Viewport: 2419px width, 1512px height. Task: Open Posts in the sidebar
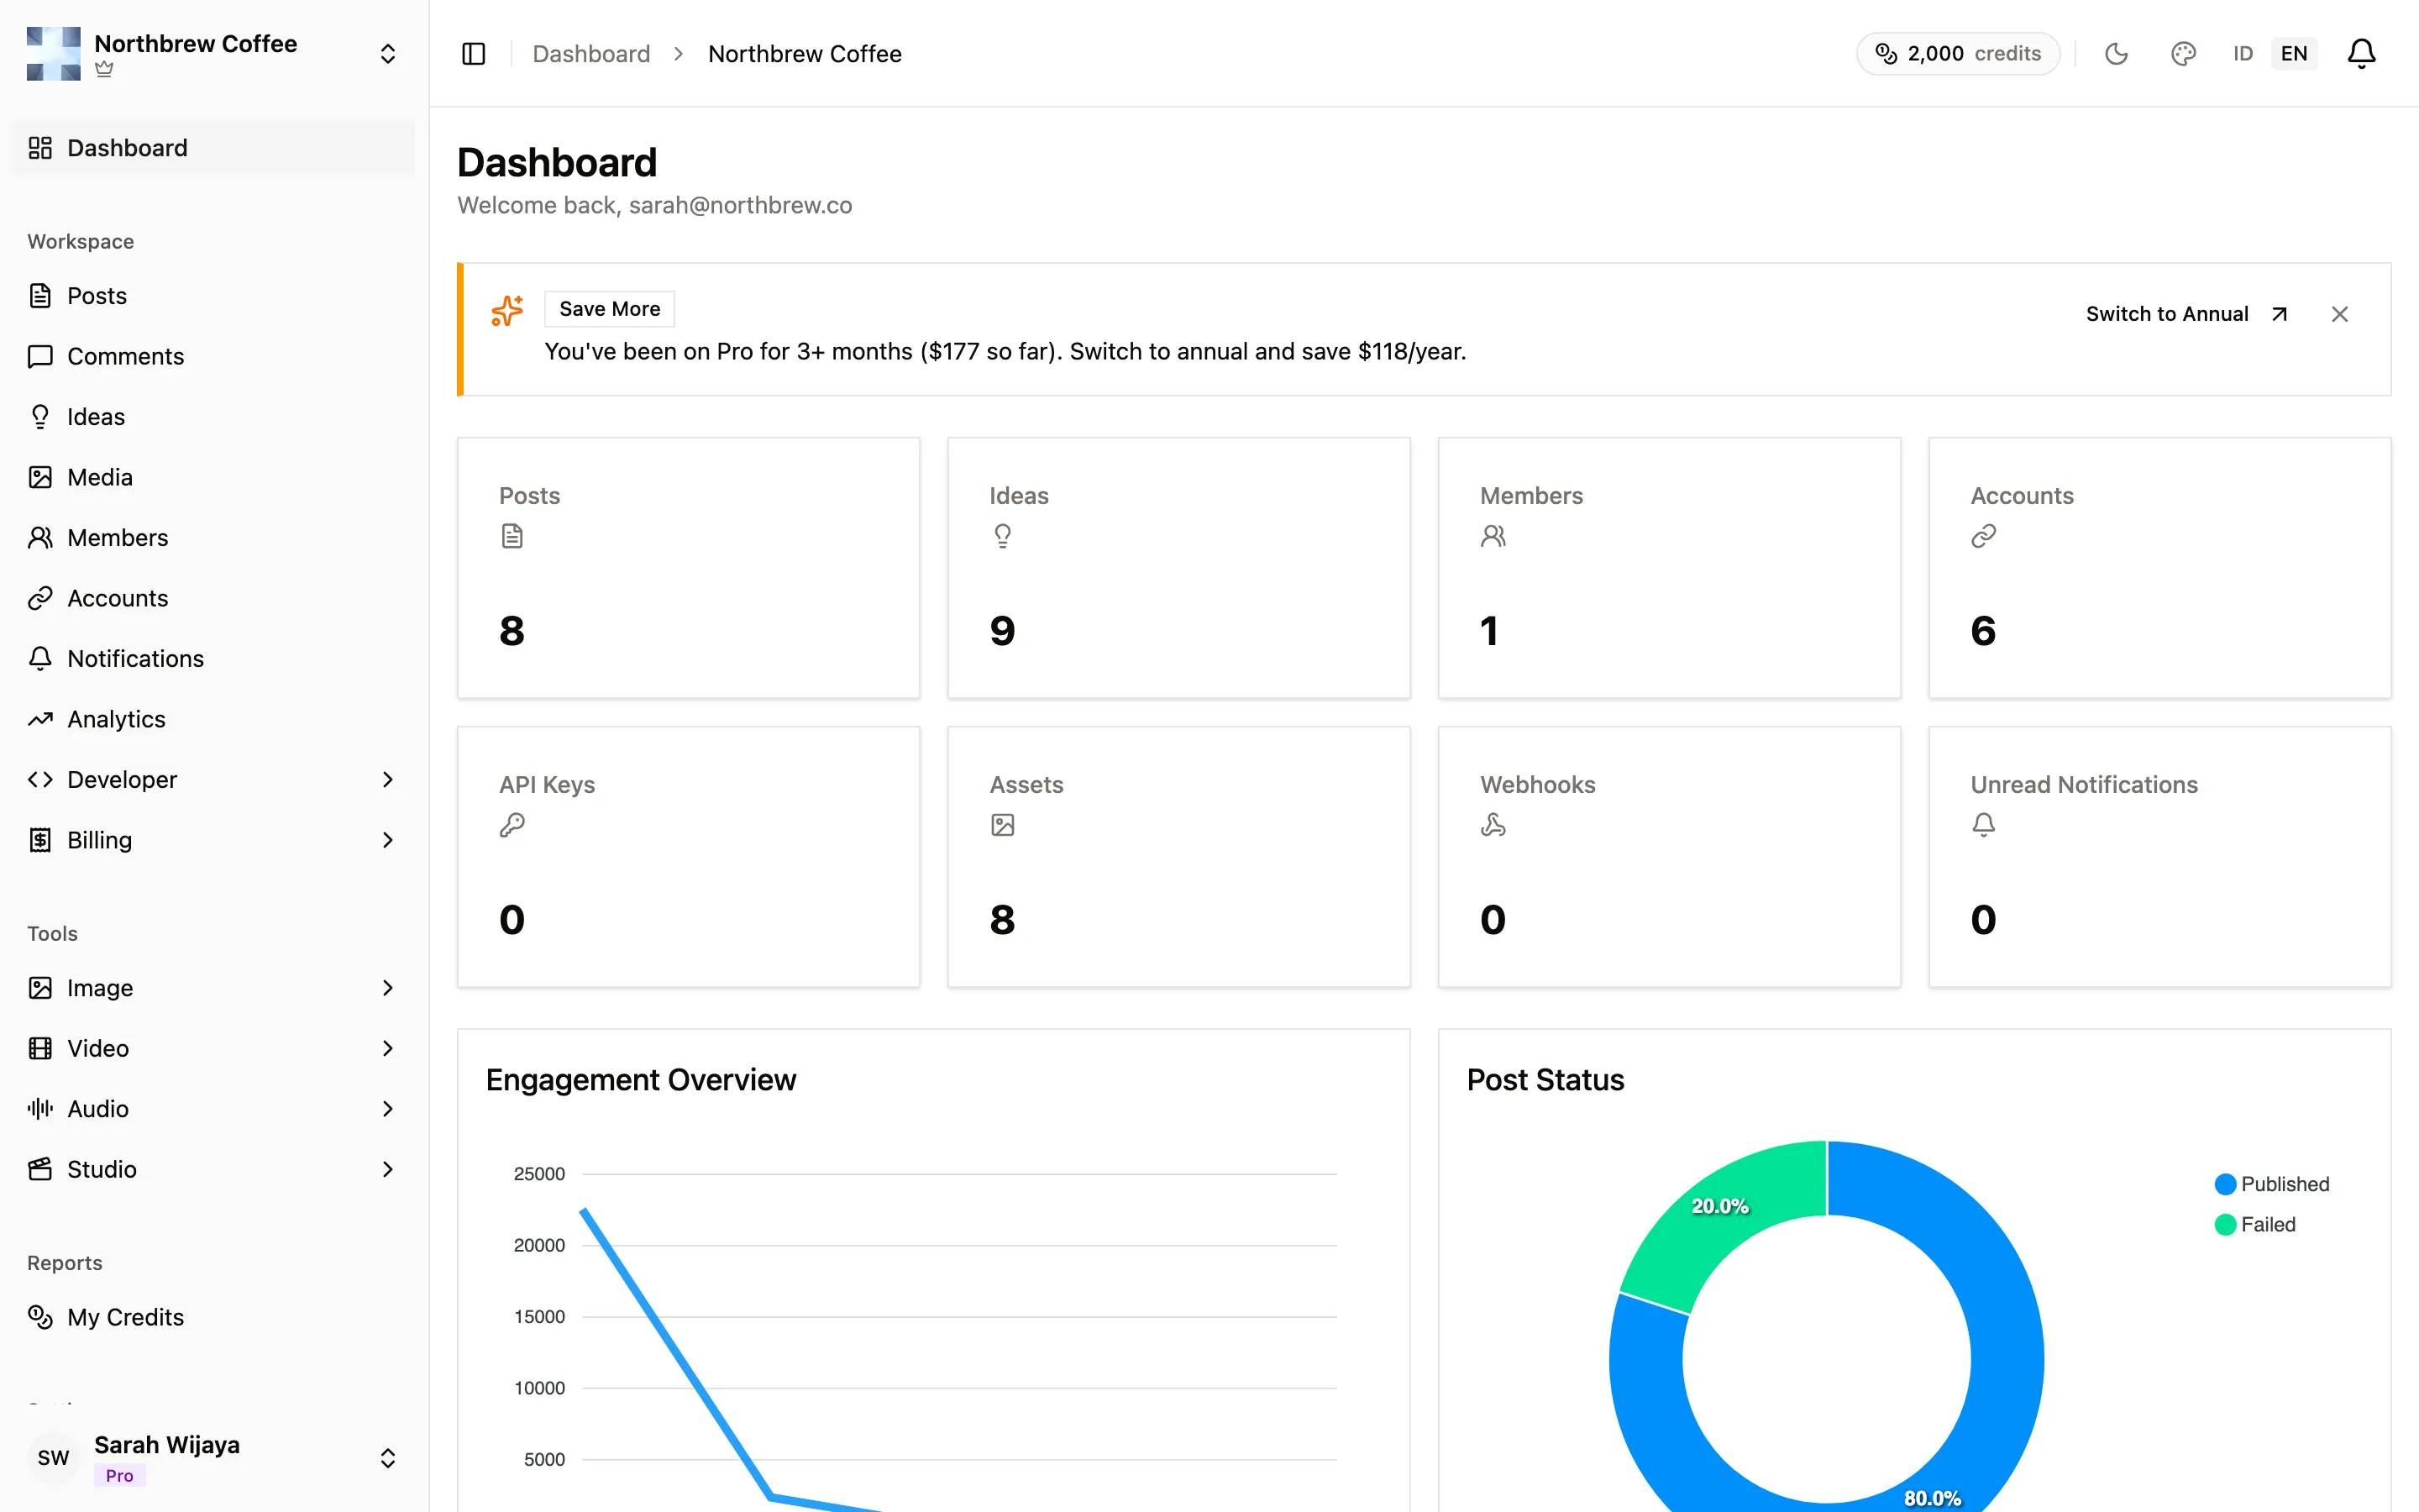coord(213,296)
